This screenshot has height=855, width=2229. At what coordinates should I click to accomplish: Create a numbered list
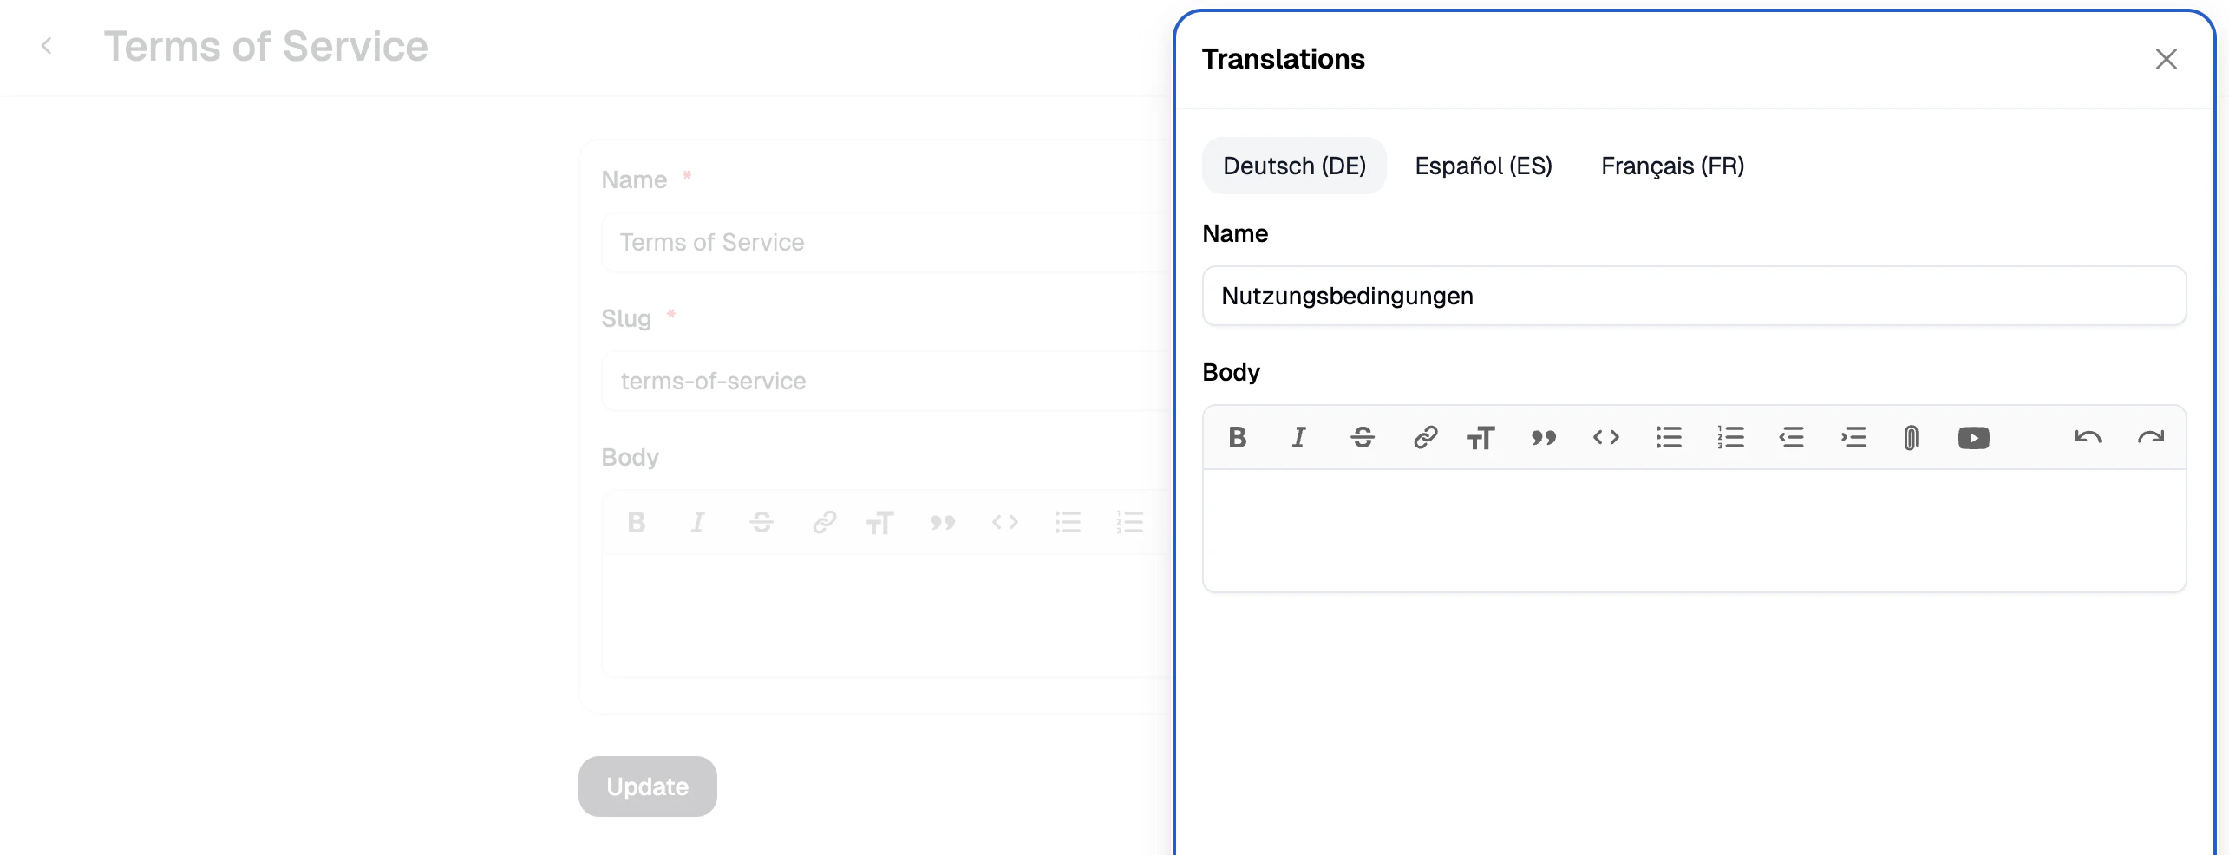click(x=1730, y=437)
